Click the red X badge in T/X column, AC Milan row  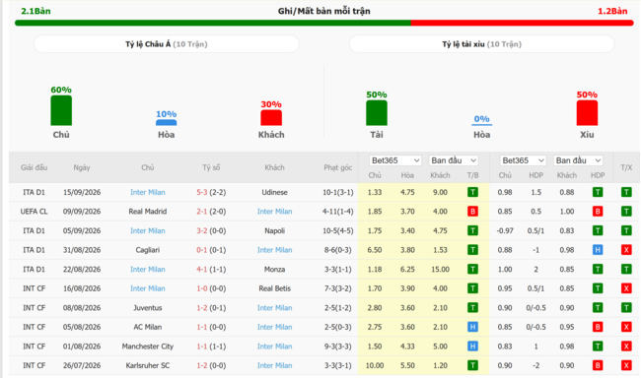626,327
